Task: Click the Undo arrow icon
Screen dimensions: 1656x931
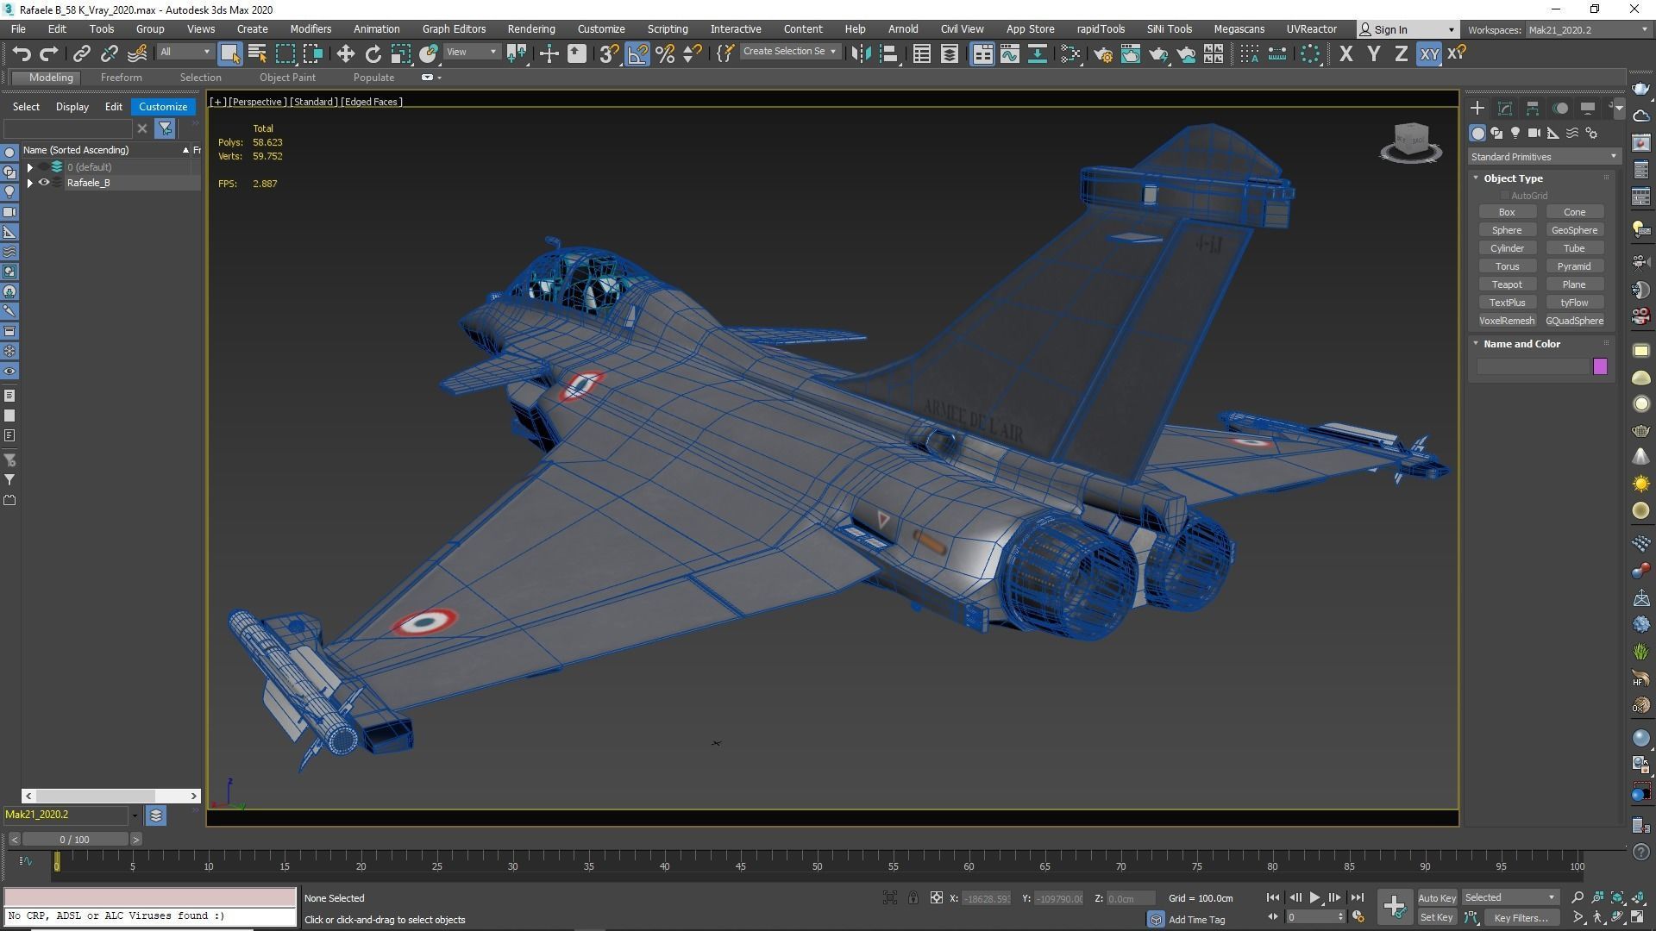Action: coord(22,53)
